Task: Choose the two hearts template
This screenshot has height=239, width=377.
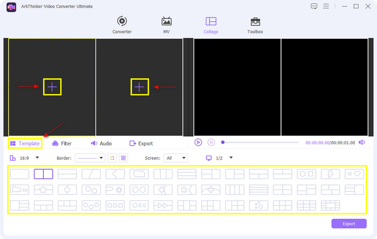Action: pyautogui.click(x=354, y=174)
